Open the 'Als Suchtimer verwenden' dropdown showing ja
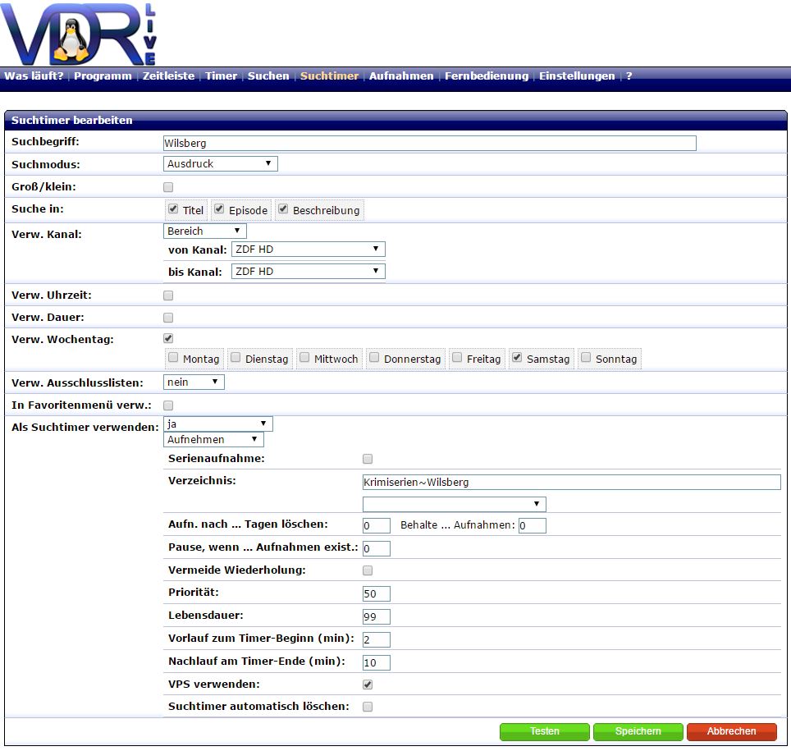 pyautogui.click(x=218, y=424)
